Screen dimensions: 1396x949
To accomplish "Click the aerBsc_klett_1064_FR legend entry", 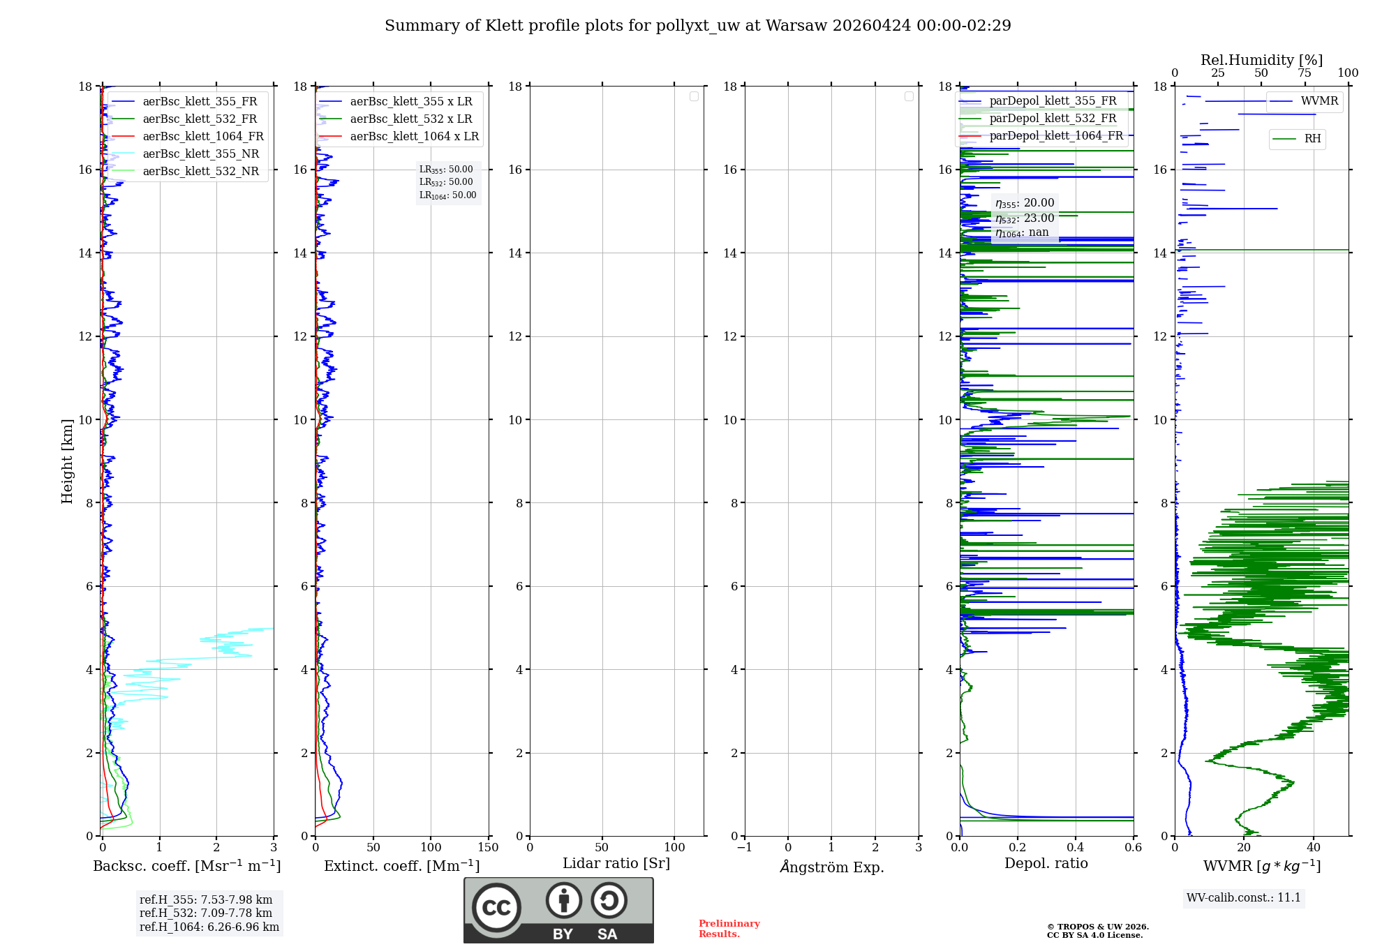I will (202, 137).
